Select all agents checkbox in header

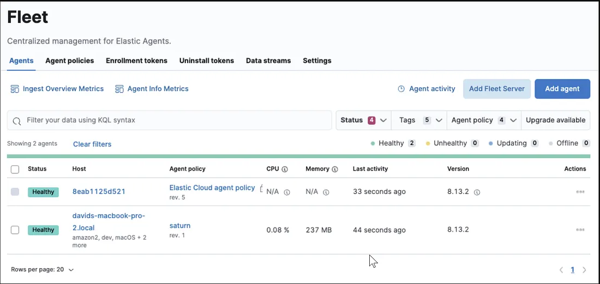pyautogui.click(x=15, y=170)
